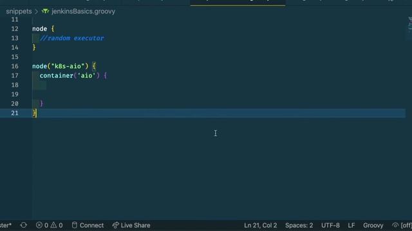Open the errors count indicator
This screenshot has width=412, height=231.
42,225
